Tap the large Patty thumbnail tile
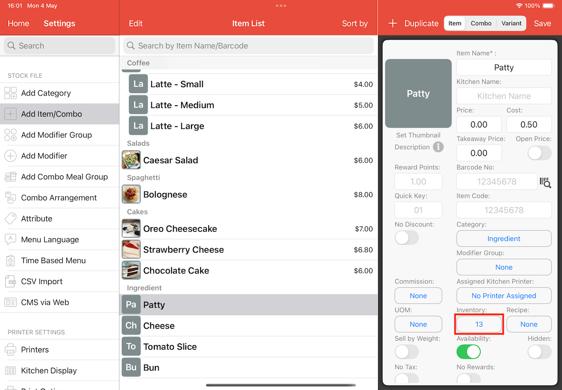This screenshot has width=562, height=390. (418, 93)
